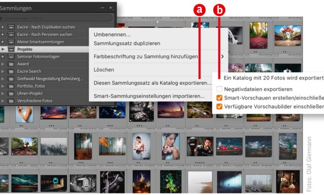
Task: Uncheck Smart-Vorschauen erstellen/einschließen
Action: click(x=219, y=98)
